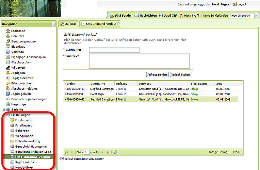Collapse the Navigation panel

tap(53, 24)
